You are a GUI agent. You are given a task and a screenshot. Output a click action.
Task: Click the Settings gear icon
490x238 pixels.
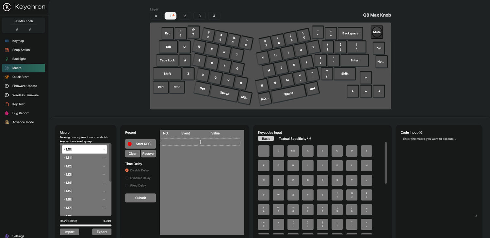tap(7, 236)
